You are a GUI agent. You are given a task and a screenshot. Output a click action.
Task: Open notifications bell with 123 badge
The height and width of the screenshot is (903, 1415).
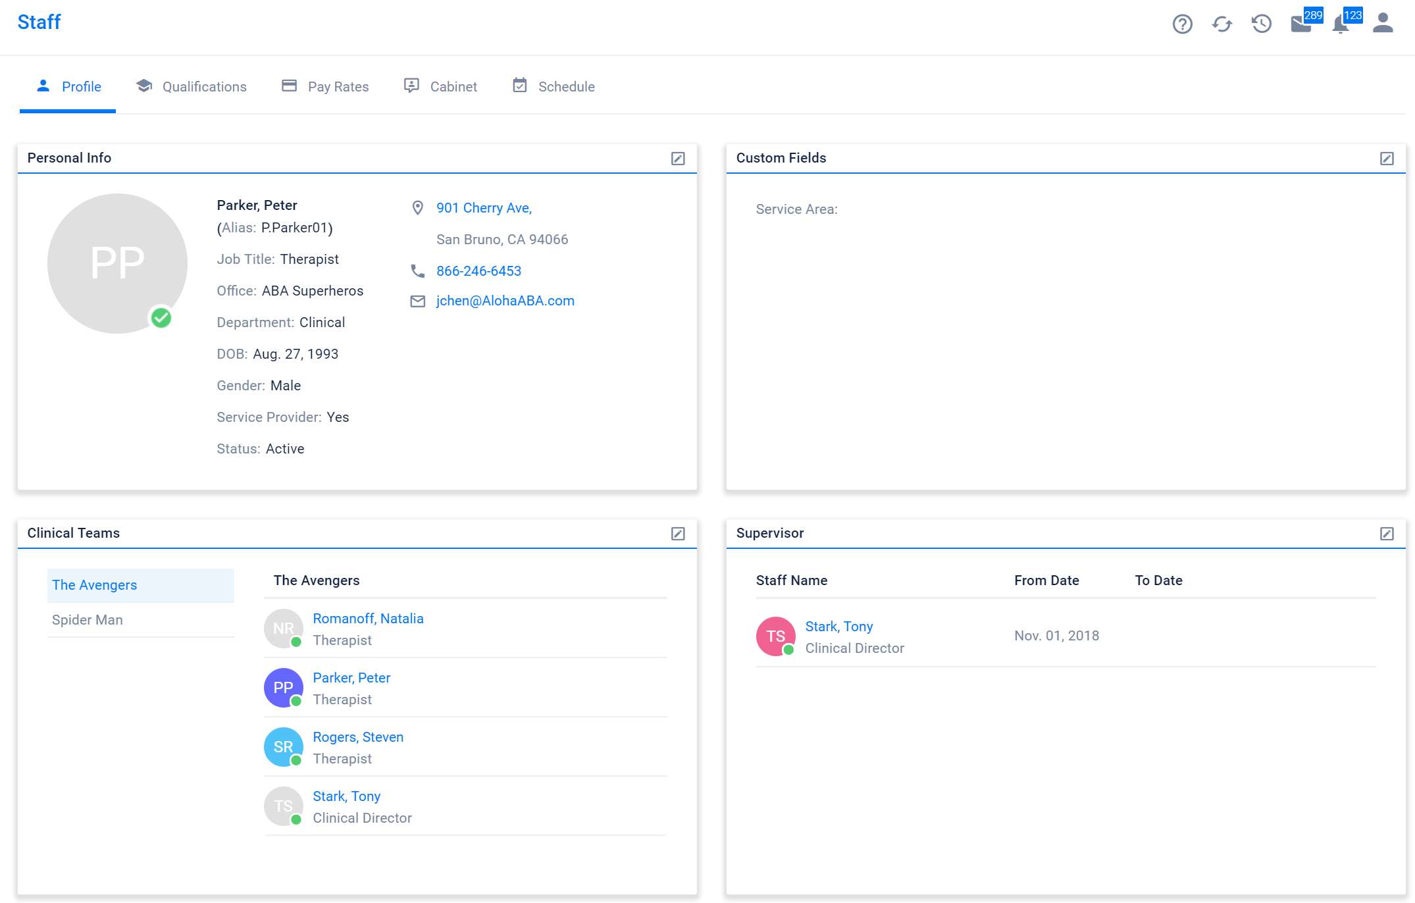click(1341, 24)
